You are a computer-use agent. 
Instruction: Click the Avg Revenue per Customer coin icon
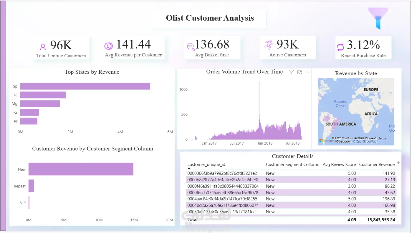108,46
